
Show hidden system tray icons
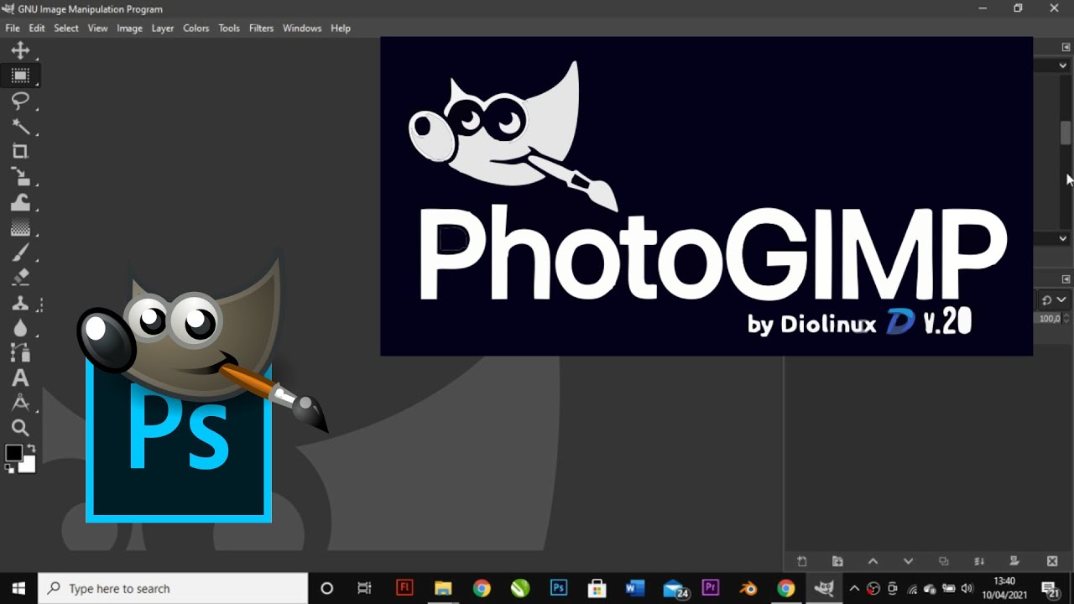(854, 589)
